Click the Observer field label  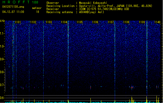point(53,3)
